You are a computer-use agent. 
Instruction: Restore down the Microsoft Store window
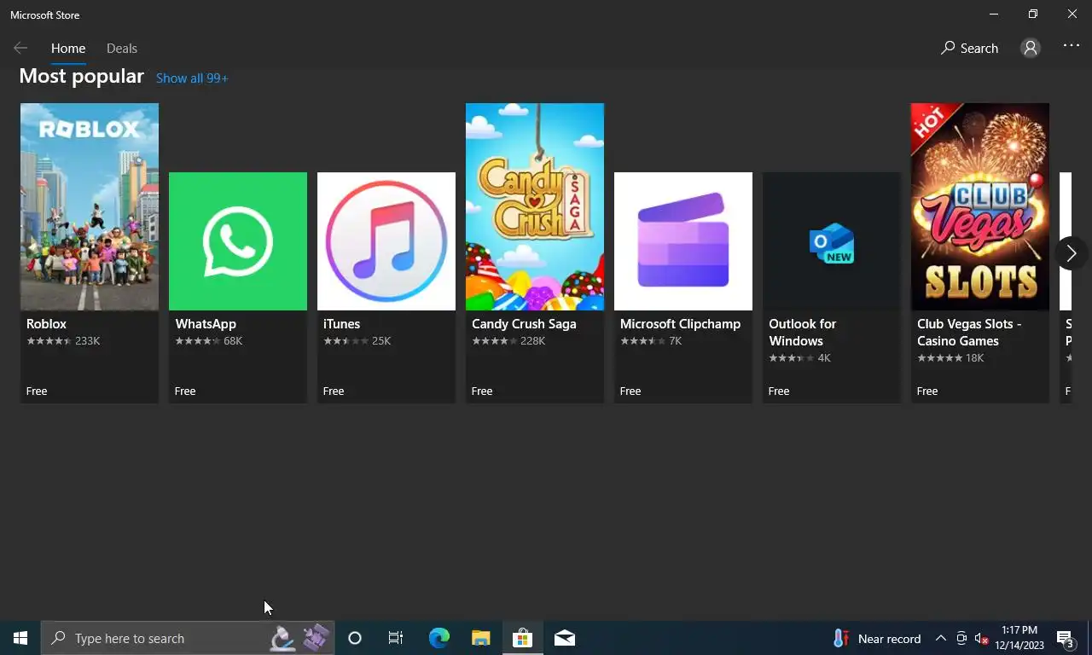click(1033, 14)
